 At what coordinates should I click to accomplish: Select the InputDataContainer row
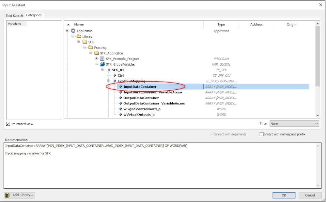(x=213, y=87)
